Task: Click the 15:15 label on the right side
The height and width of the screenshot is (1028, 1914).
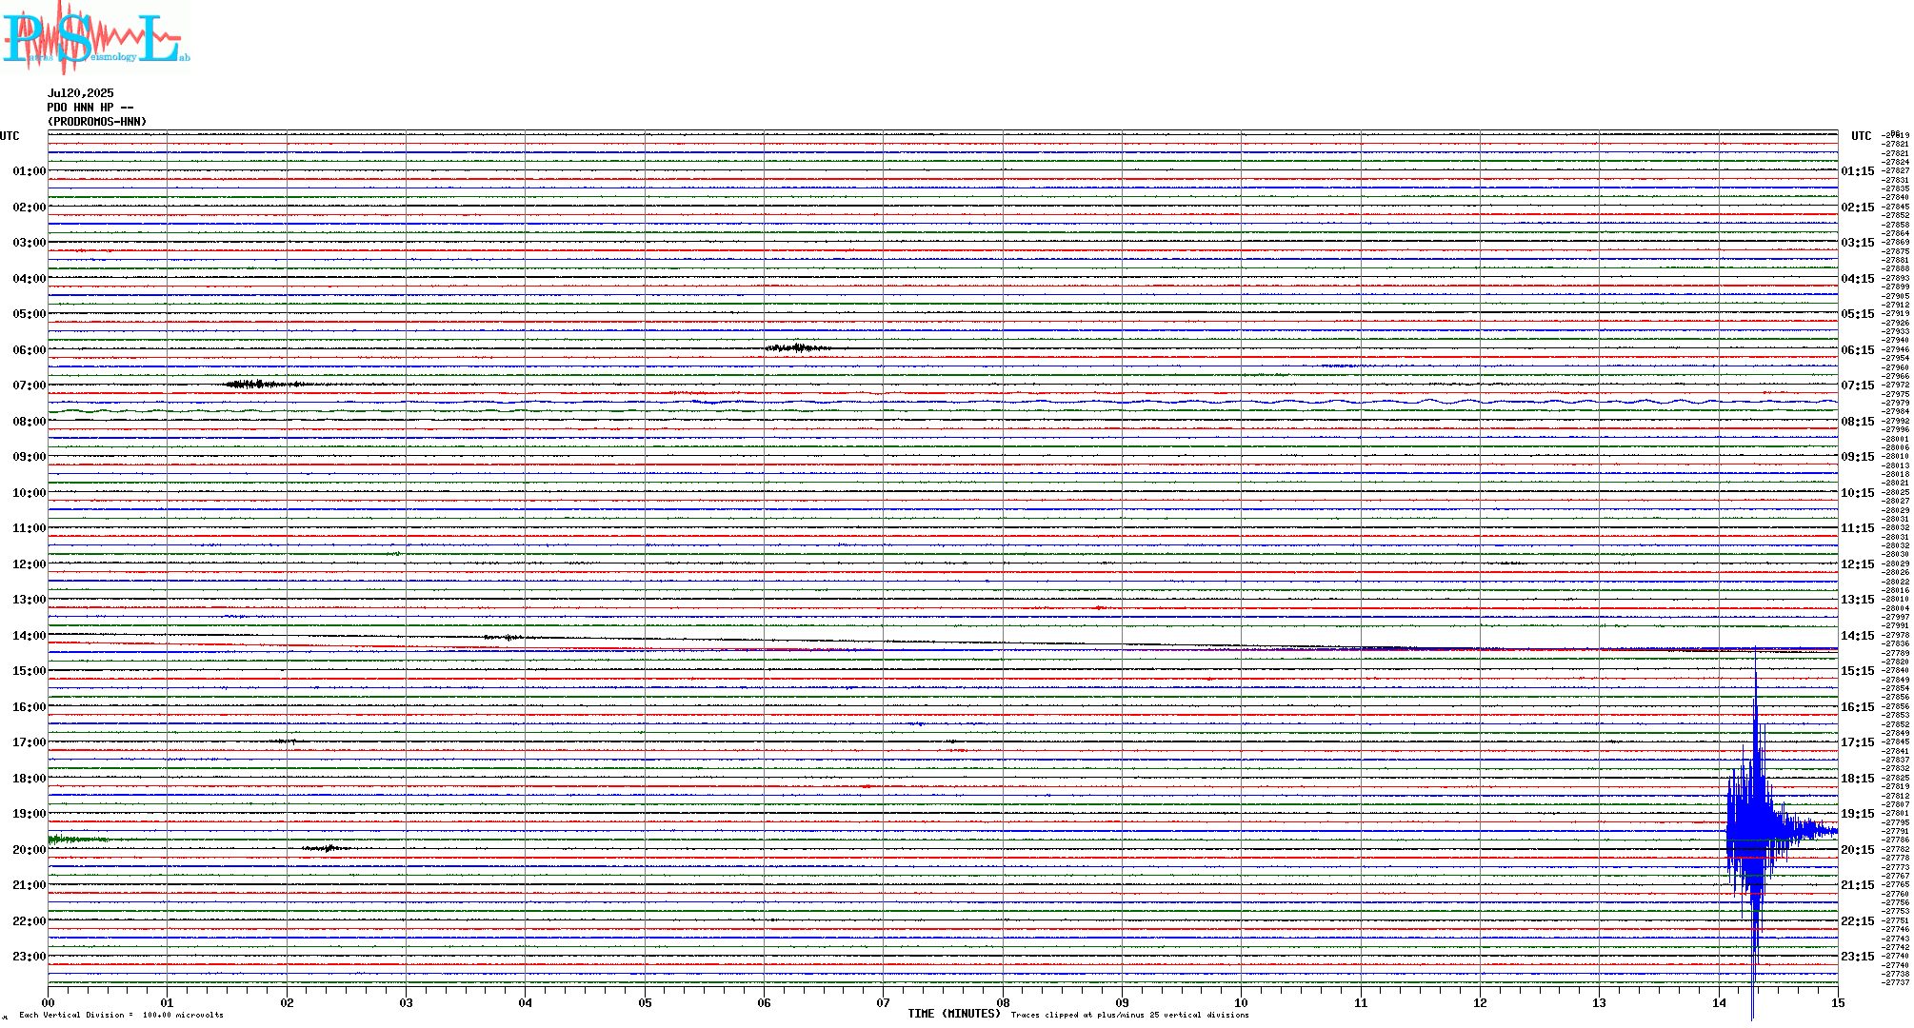Action: tap(1858, 671)
